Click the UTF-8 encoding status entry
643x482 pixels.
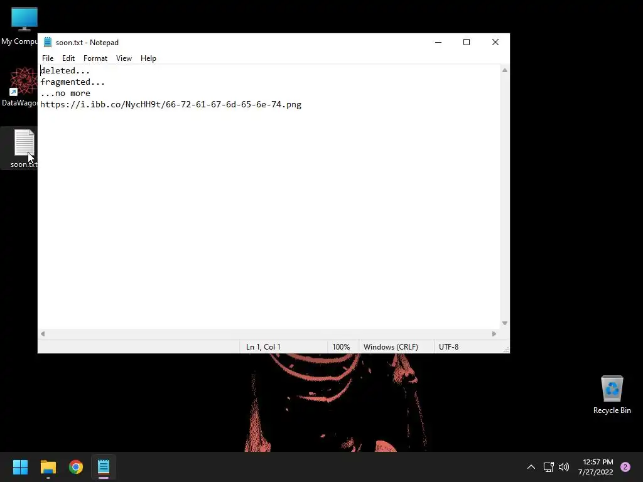448,346
